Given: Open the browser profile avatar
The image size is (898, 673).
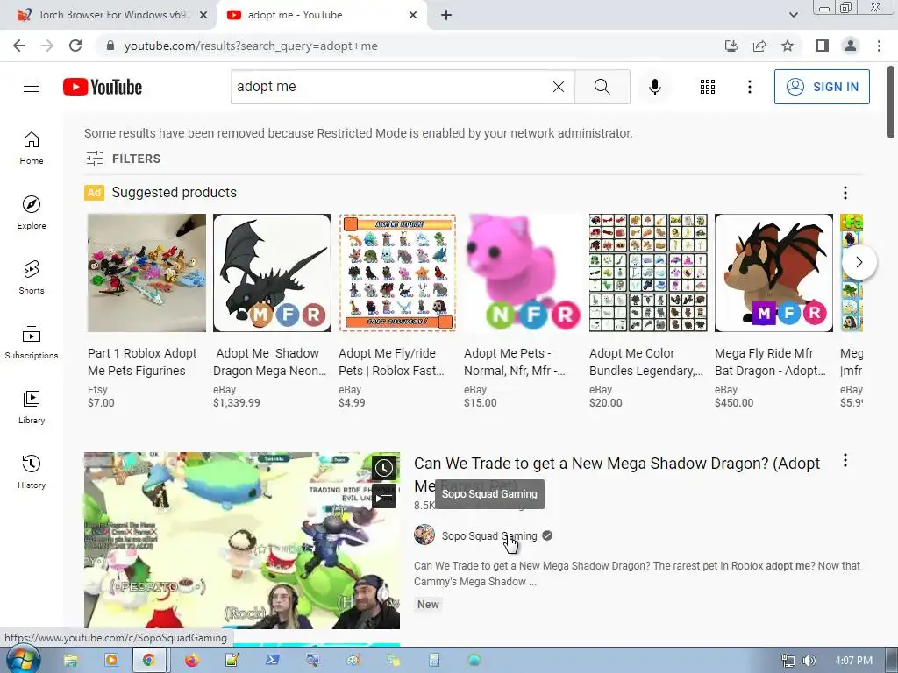Looking at the screenshot, I should tap(851, 46).
